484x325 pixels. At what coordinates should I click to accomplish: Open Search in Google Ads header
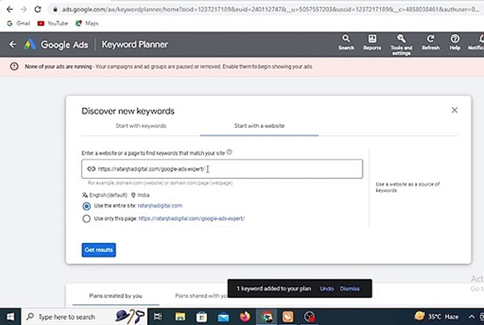click(x=346, y=42)
